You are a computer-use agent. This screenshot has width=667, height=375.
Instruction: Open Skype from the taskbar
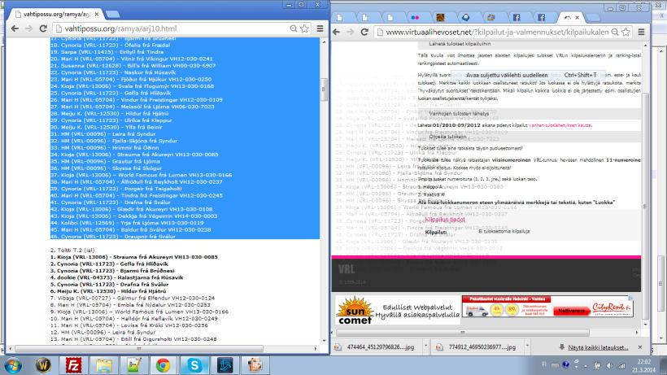pos(194,365)
